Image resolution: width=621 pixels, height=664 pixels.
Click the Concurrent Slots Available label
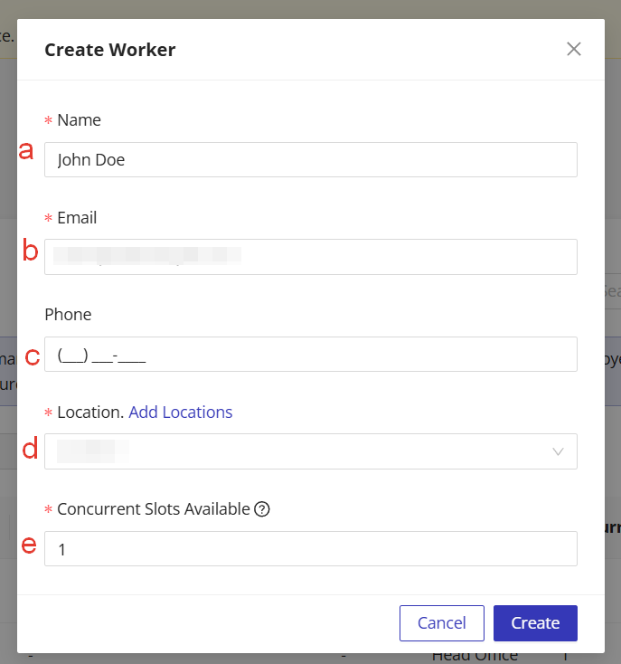(x=153, y=509)
